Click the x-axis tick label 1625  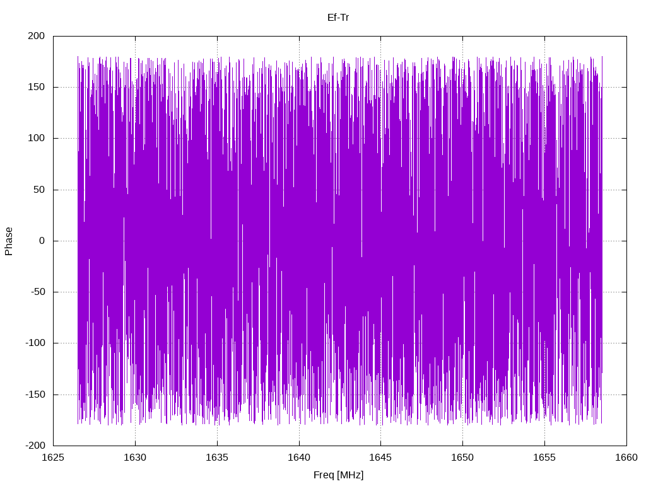(54, 458)
